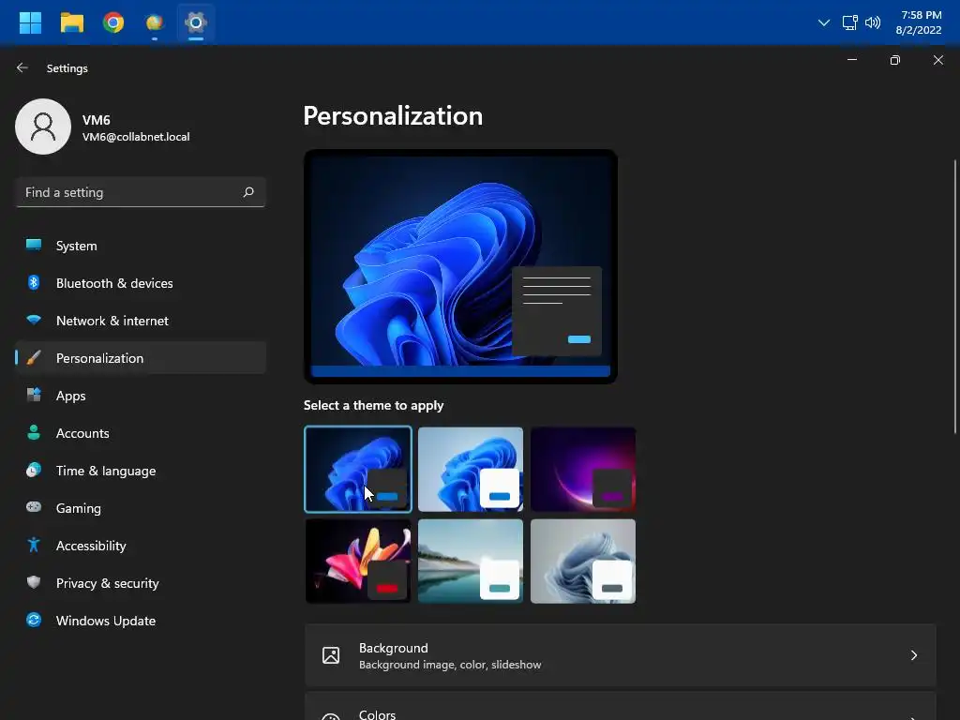Viewport: 960px width, 720px height.
Task: Open the clock showing 7:58 PM
Action: click(918, 22)
